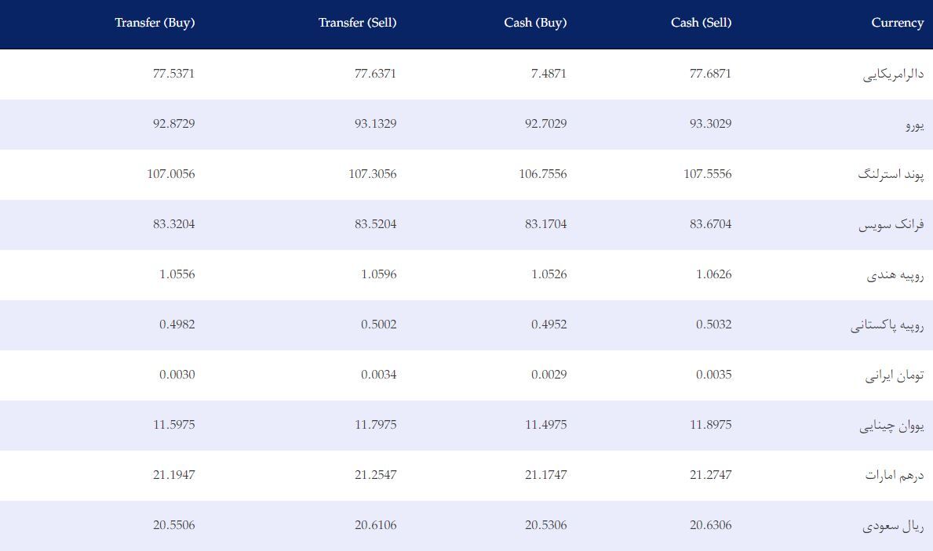
Task: Click the 20.6306 Cash Sell value
Action: coord(710,525)
